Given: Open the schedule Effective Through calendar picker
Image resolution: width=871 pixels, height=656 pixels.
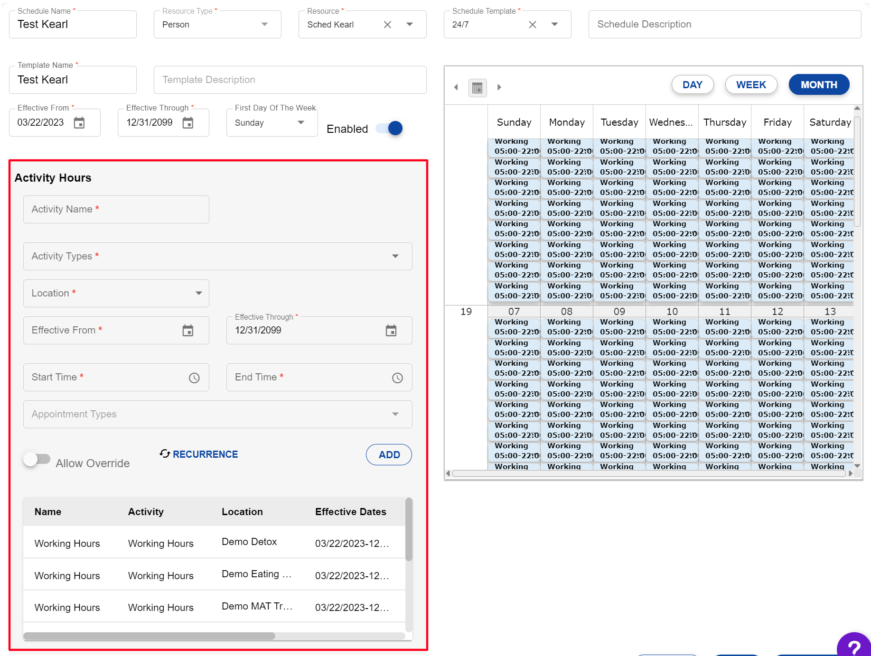Looking at the screenshot, I should click(x=188, y=123).
